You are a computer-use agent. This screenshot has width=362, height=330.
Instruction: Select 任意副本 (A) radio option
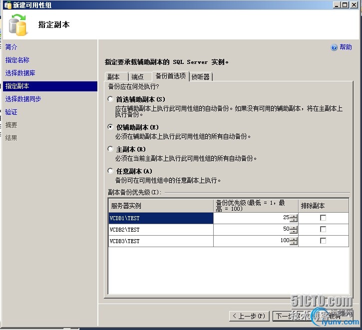click(110, 171)
